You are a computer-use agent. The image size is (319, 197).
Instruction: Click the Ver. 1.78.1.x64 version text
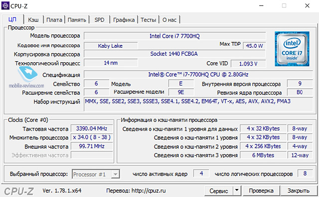[62, 191]
